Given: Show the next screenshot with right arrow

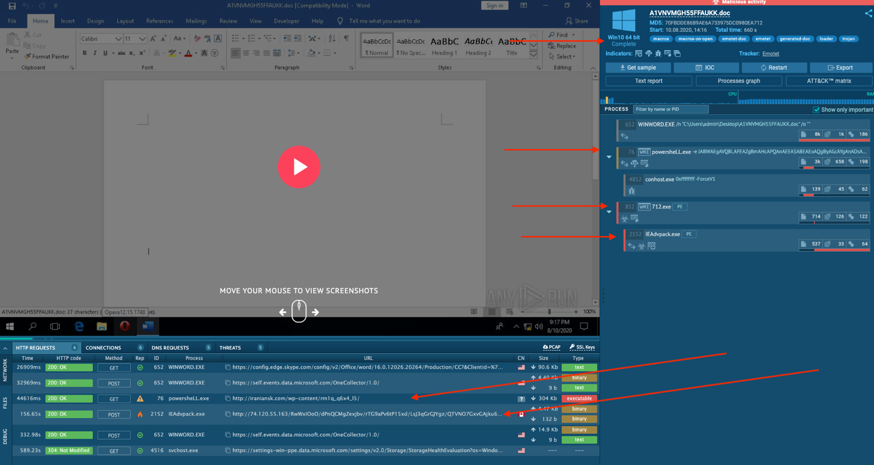Looking at the screenshot, I should pyautogui.click(x=315, y=312).
